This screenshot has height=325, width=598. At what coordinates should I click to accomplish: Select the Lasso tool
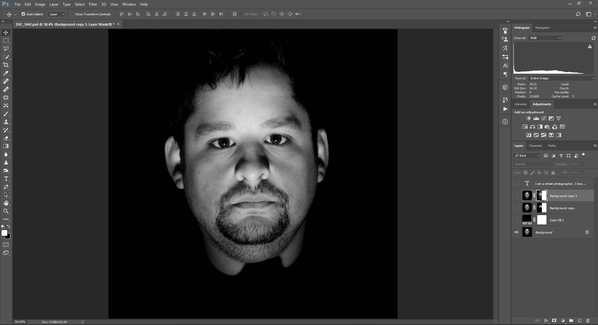click(x=6, y=49)
